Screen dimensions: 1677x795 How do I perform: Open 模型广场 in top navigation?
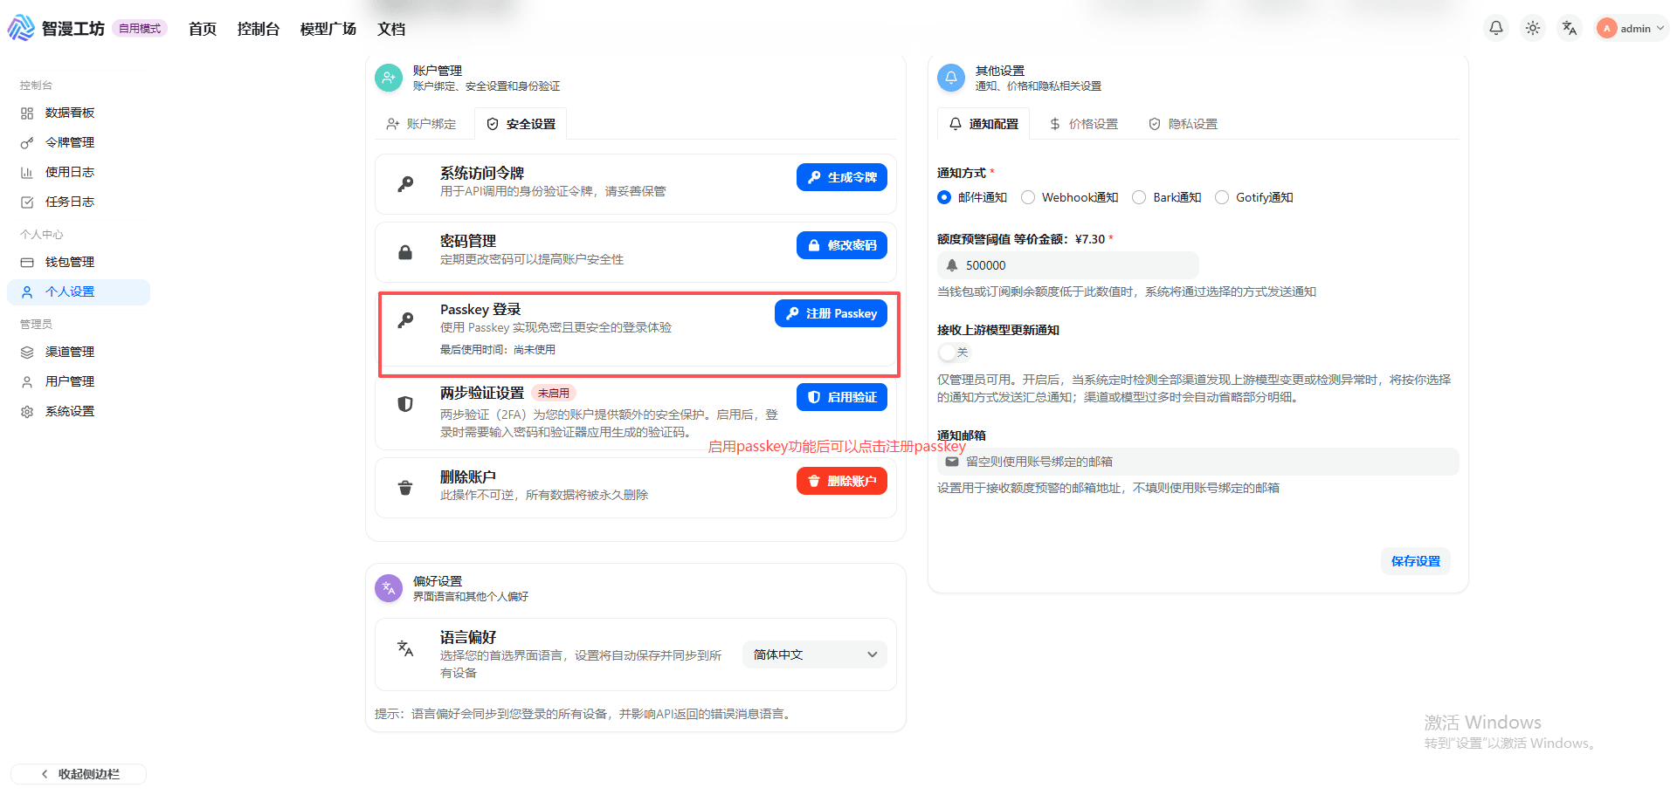pos(328,29)
